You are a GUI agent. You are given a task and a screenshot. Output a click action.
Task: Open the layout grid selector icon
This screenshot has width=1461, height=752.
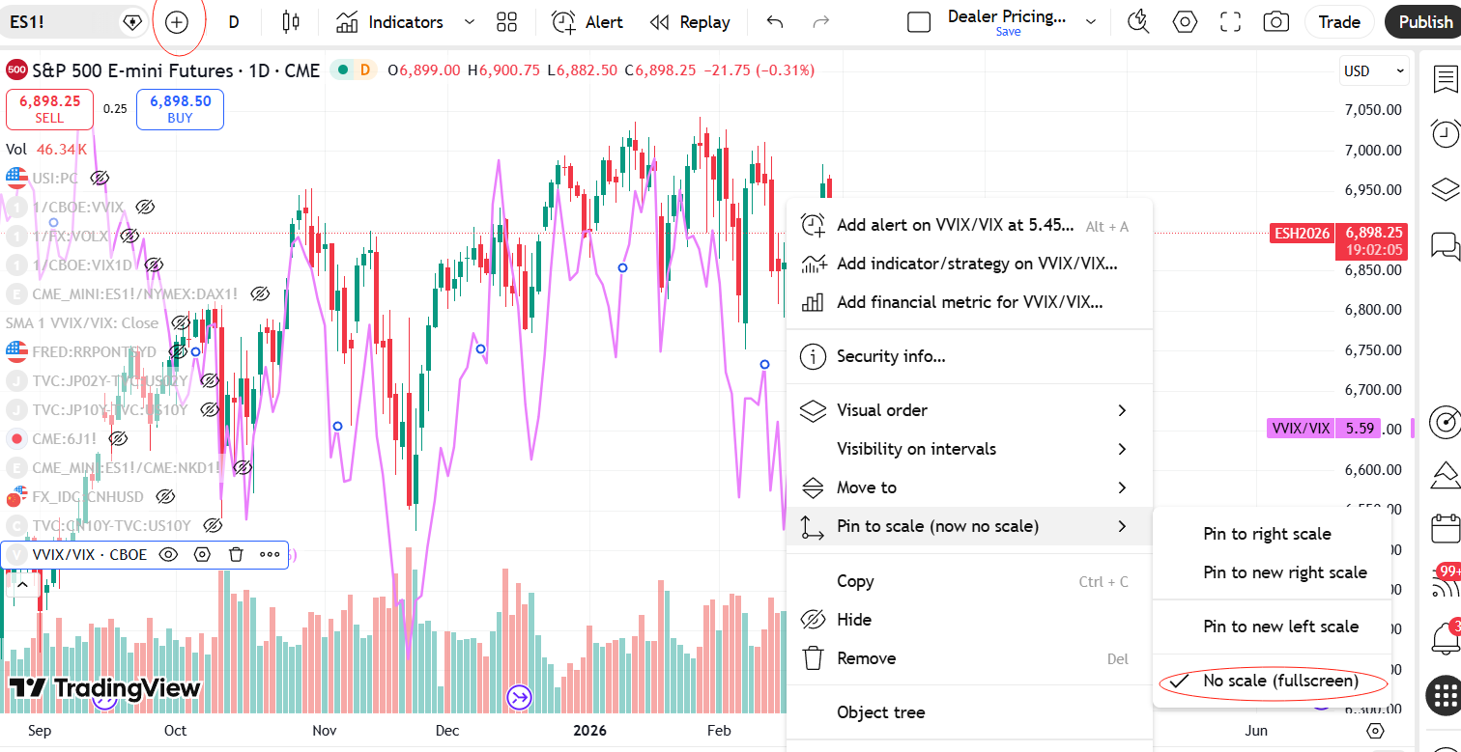point(506,22)
